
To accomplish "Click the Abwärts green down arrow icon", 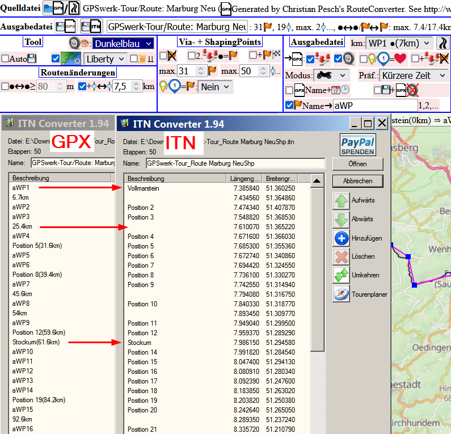I will 341,220.
